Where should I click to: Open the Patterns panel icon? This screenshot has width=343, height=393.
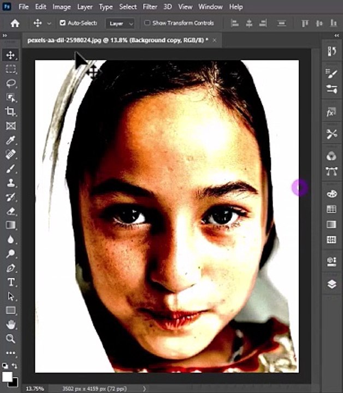tap(332, 240)
